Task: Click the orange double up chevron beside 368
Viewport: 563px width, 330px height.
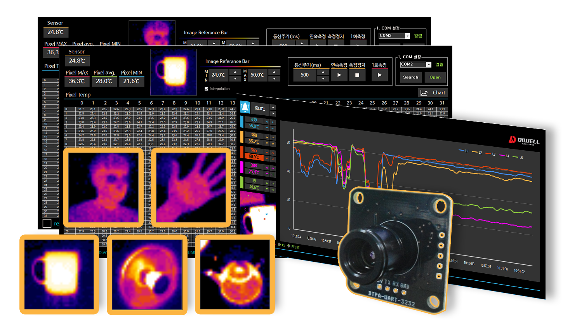Action: click(x=273, y=137)
